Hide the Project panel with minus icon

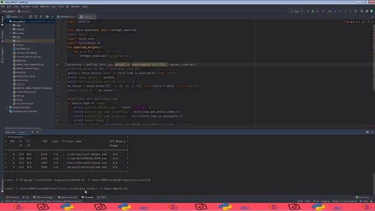52,17
